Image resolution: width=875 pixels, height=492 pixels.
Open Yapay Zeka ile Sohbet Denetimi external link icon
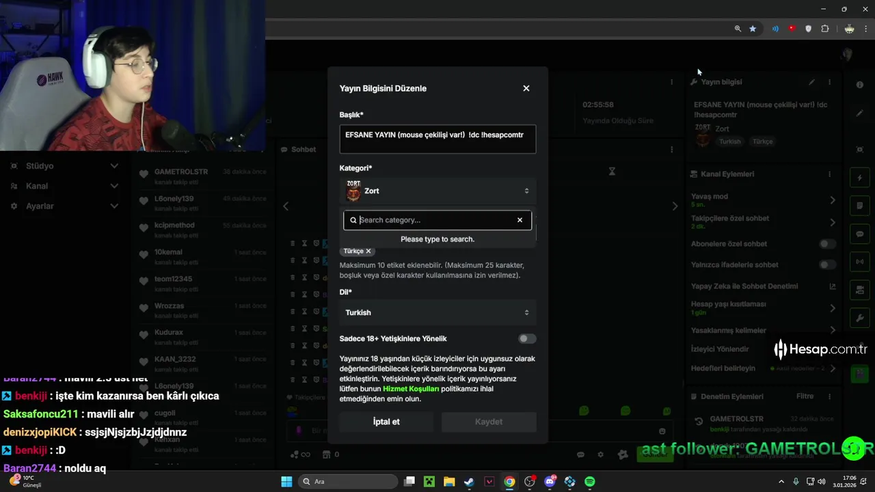pos(833,286)
